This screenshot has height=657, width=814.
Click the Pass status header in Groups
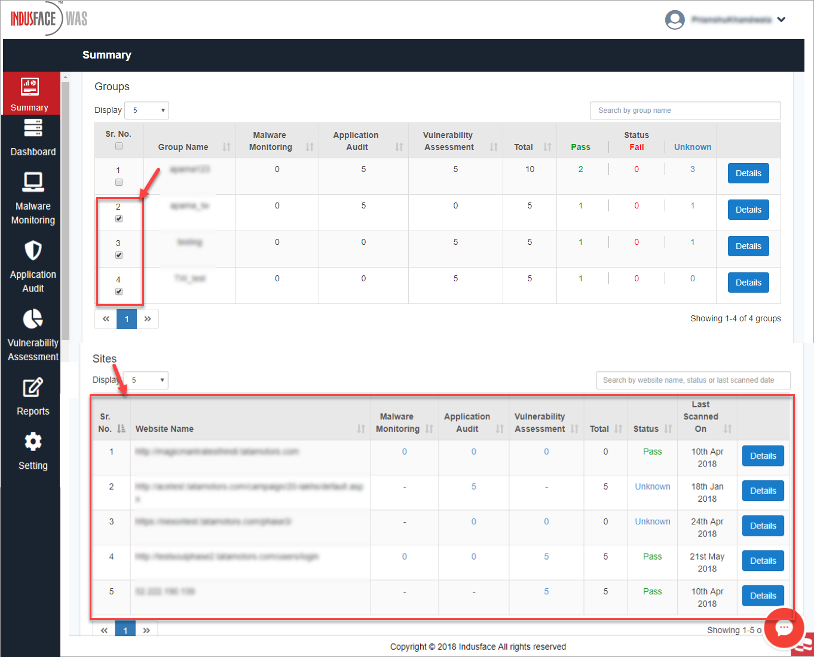580,147
